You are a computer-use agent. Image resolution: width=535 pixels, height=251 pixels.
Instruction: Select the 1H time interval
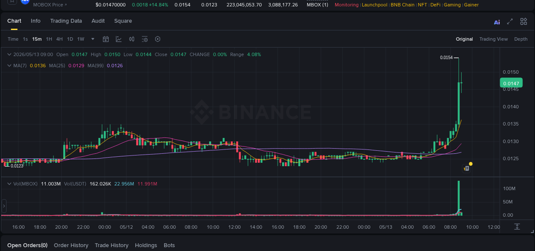[49, 39]
